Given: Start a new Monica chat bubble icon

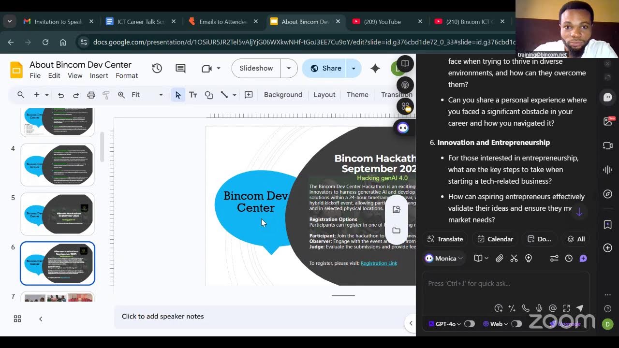Looking at the screenshot, I should (583, 259).
